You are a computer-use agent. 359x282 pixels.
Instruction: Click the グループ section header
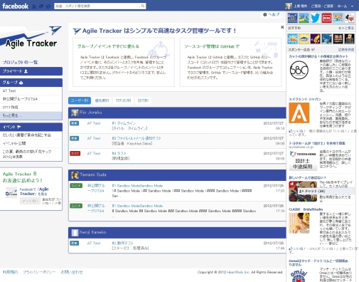tap(31, 83)
